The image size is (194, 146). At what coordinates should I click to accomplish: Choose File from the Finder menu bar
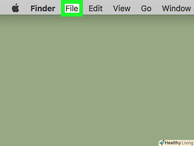72,8
